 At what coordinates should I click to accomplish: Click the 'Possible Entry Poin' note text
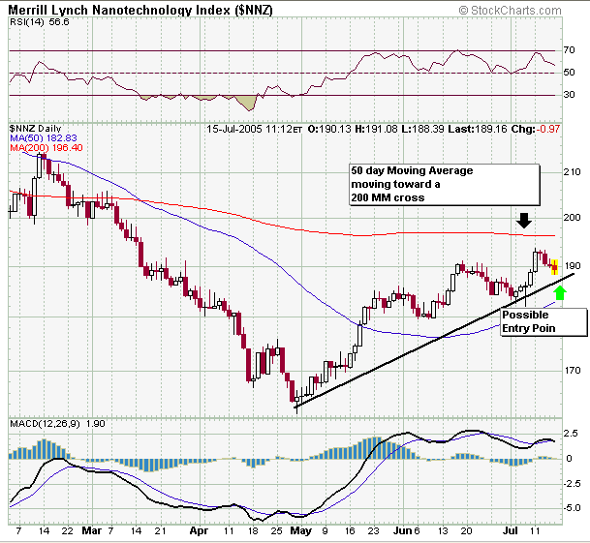529,321
